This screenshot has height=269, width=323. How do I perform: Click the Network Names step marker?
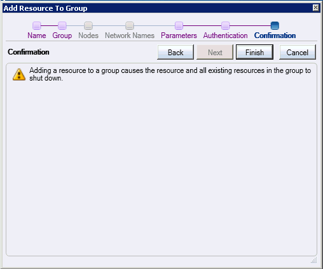point(130,25)
